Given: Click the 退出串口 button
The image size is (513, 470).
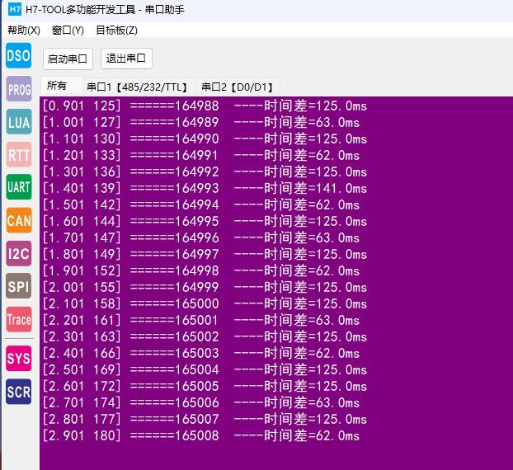Looking at the screenshot, I should coord(126,59).
